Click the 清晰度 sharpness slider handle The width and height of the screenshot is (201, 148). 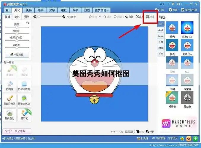pyautogui.click(x=17, y=47)
